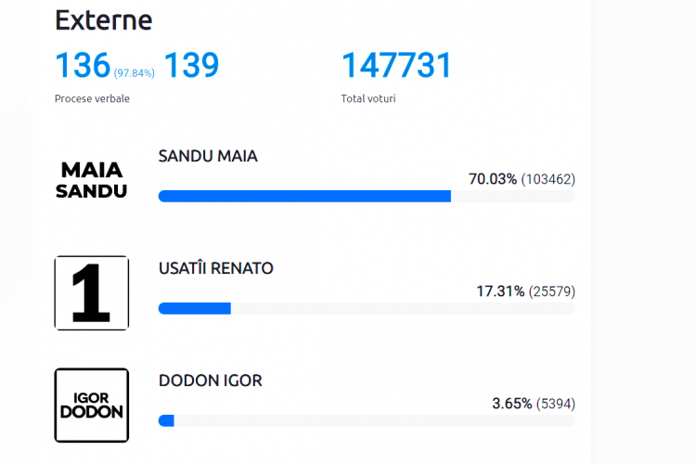The height and width of the screenshot is (464, 696).
Task: Click the IGOR DODON candidate logo
Action: (92, 406)
